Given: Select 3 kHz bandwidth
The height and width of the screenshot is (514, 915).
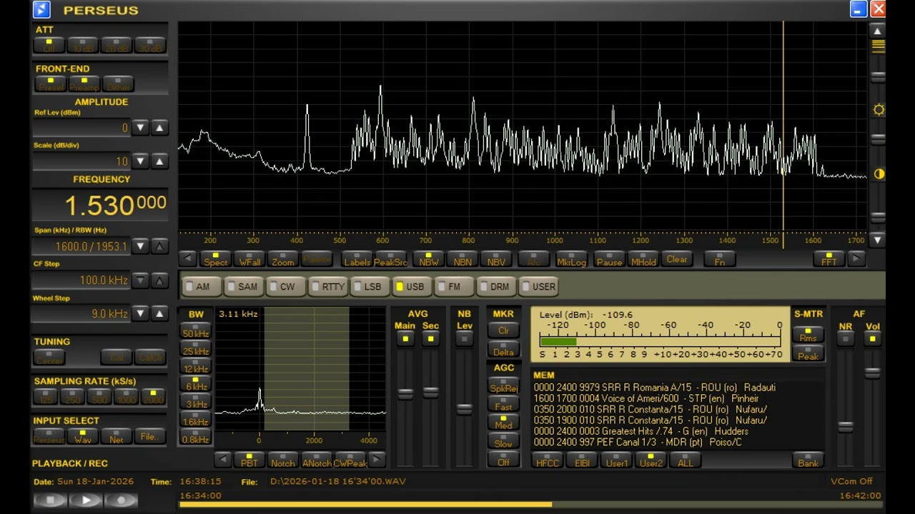Looking at the screenshot, I should [x=196, y=402].
